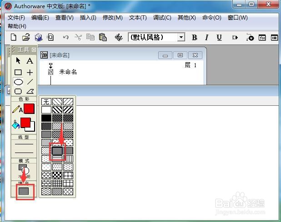281x222 pixels.
Task: Click the pencil text color swatch
Action: coord(29,109)
